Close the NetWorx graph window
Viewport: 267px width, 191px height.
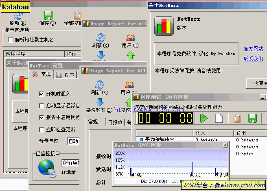click(225, 145)
